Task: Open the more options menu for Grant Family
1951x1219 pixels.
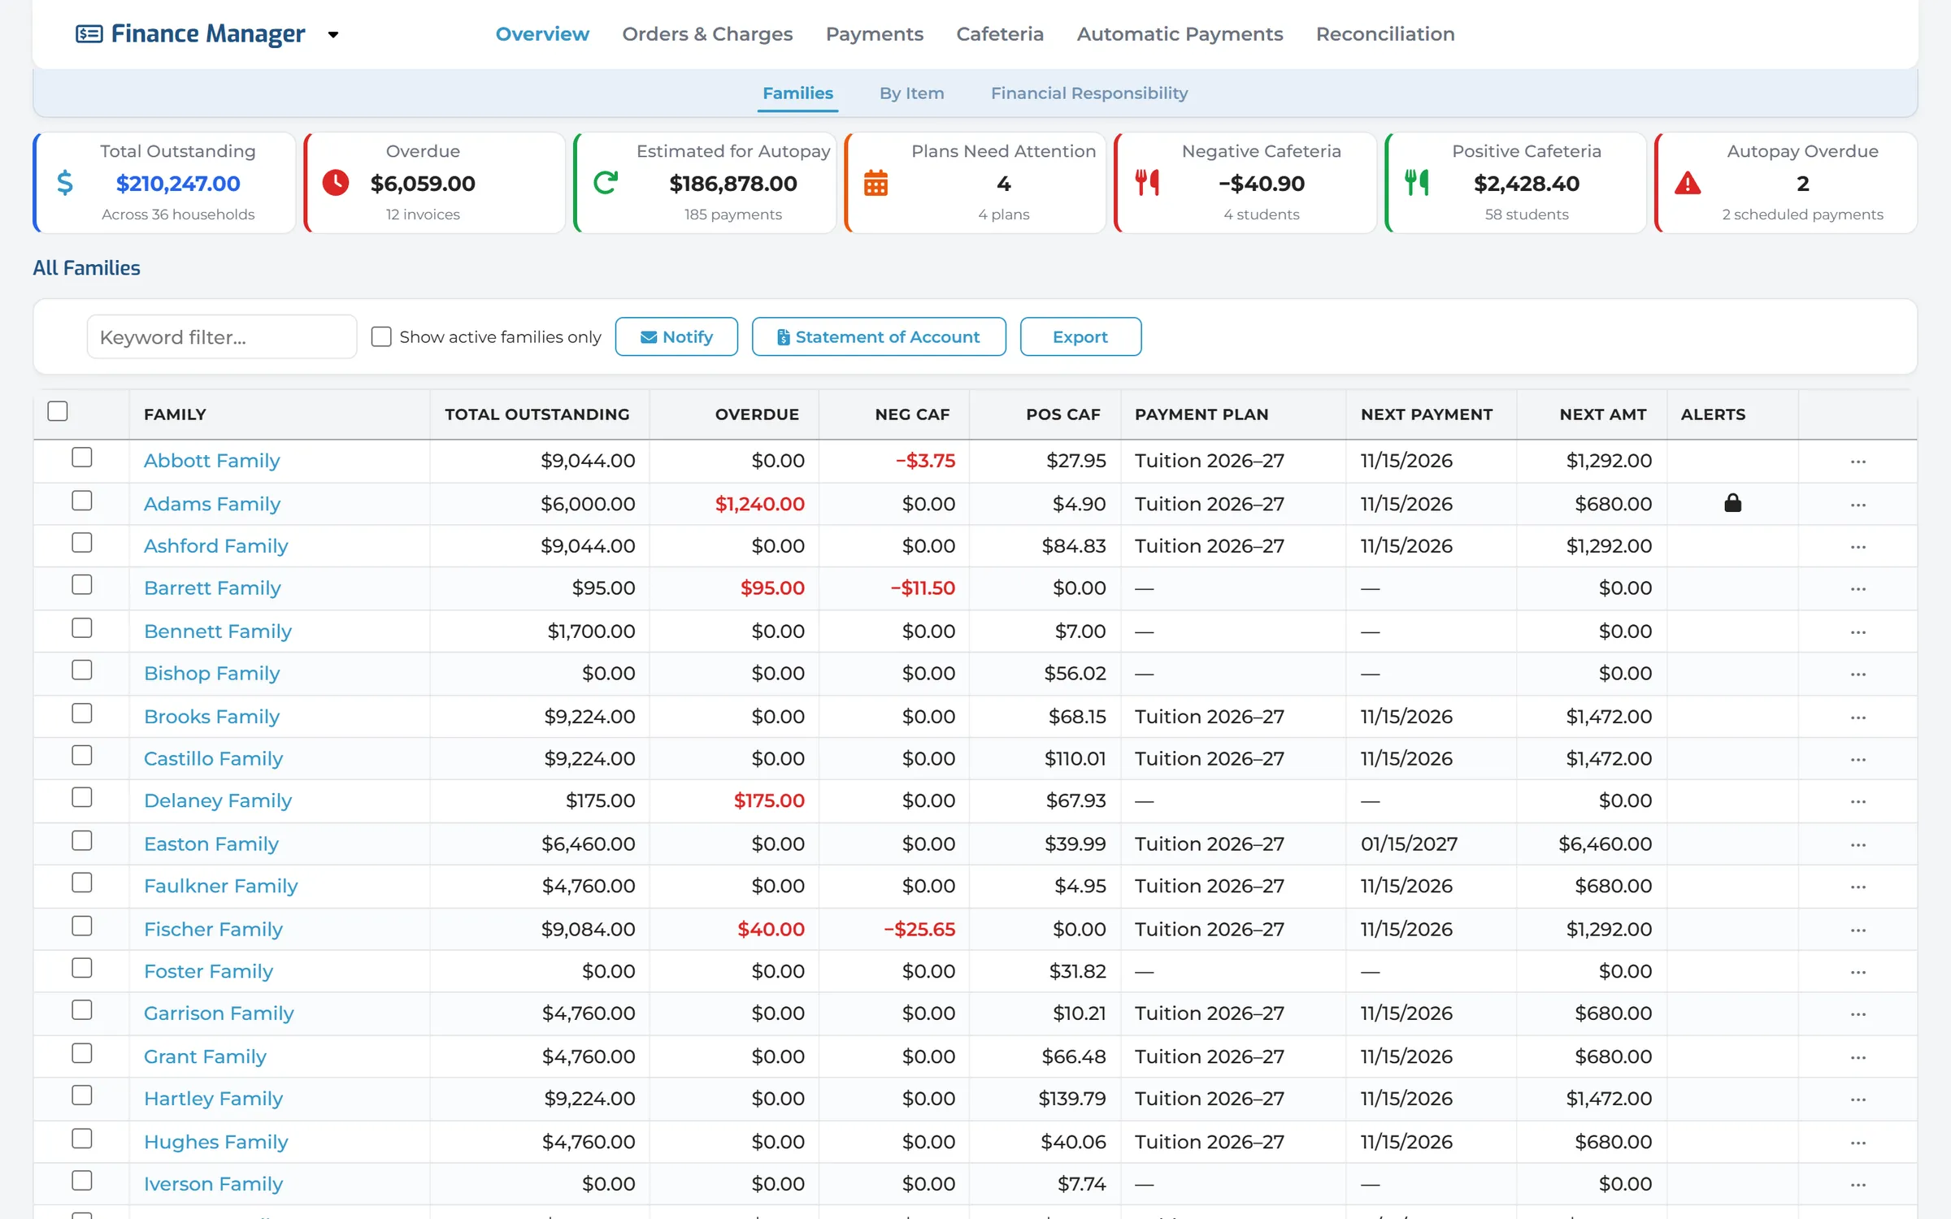Action: (x=1858, y=1057)
